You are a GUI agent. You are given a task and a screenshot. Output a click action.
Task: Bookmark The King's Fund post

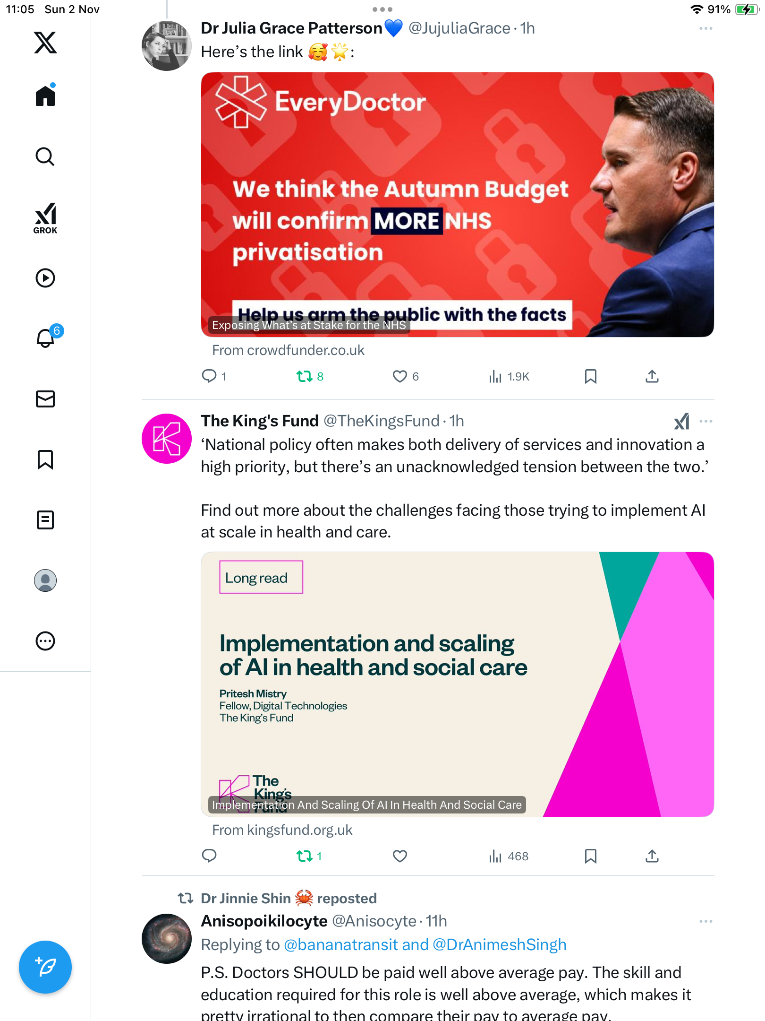click(590, 856)
